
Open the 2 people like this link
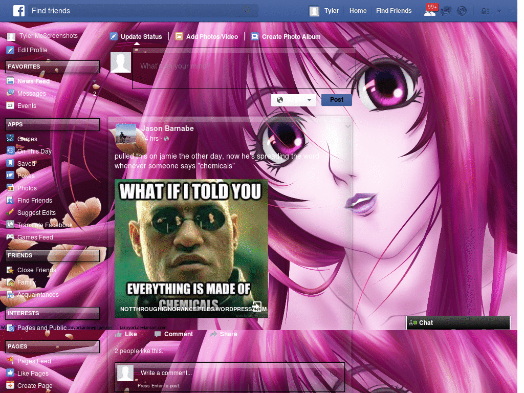tap(139, 351)
